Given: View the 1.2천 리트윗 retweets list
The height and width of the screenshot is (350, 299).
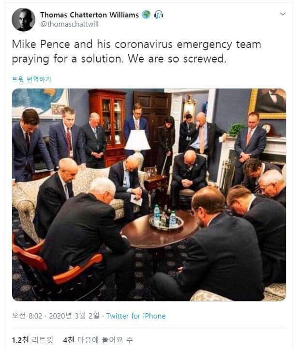Looking at the screenshot, I should click(x=32, y=340).
